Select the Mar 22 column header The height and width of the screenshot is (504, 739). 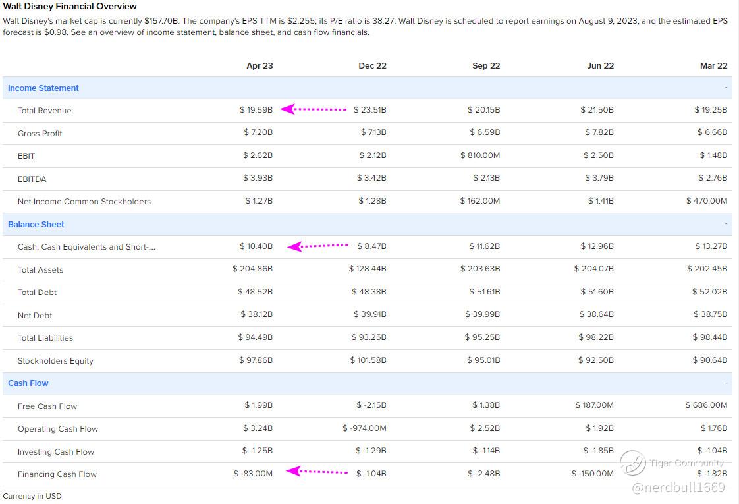[713, 65]
